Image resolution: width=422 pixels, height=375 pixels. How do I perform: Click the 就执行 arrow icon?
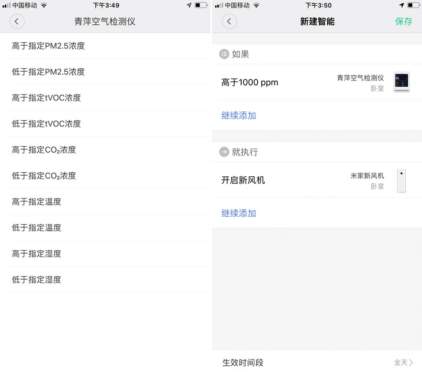click(224, 152)
